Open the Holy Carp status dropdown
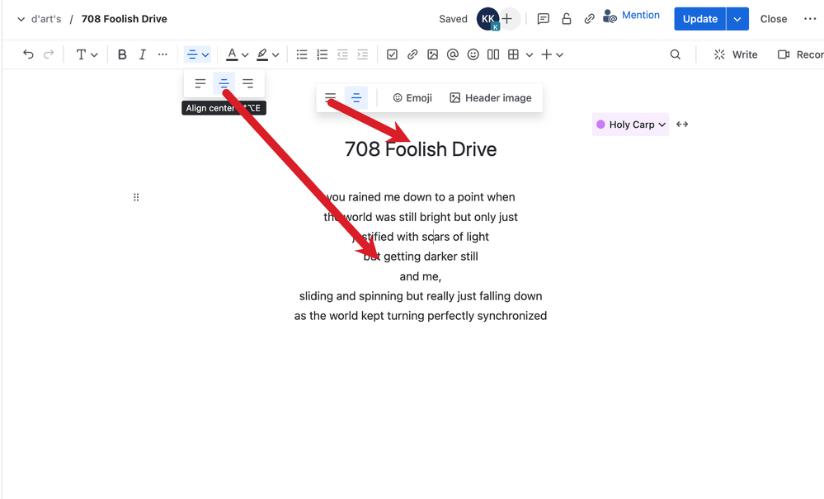Screen dimensions: 824x499 (631, 125)
